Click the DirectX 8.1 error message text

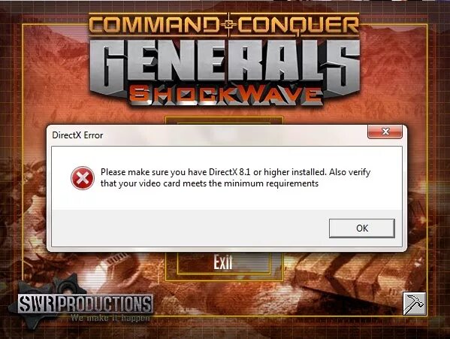point(235,177)
